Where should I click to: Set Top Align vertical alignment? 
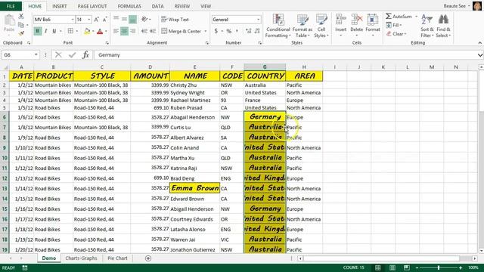116,19
